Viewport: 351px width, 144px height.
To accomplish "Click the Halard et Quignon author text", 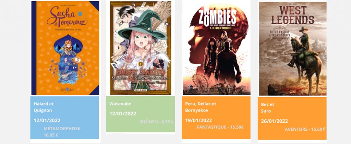I will coord(44,107).
